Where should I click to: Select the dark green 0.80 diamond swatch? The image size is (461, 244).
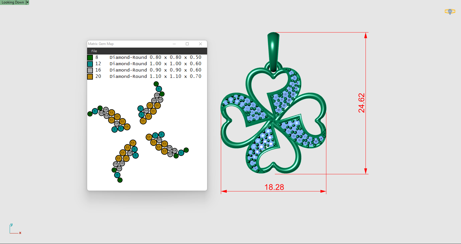click(x=90, y=57)
